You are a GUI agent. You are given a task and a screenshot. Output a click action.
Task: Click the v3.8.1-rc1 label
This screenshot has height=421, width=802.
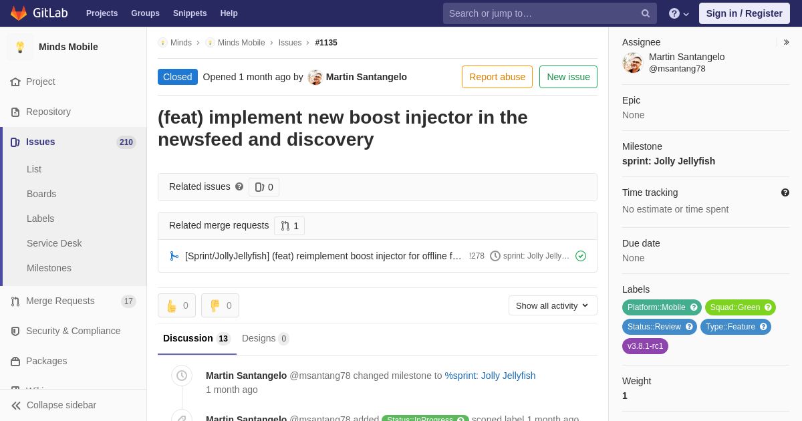[645, 346]
